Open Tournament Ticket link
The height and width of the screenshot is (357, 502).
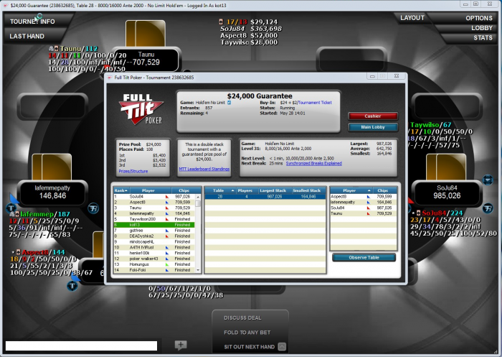tap(315, 103)
